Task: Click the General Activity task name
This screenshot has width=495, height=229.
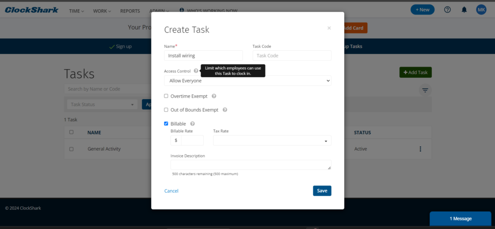Action: [x=104, y=149]
